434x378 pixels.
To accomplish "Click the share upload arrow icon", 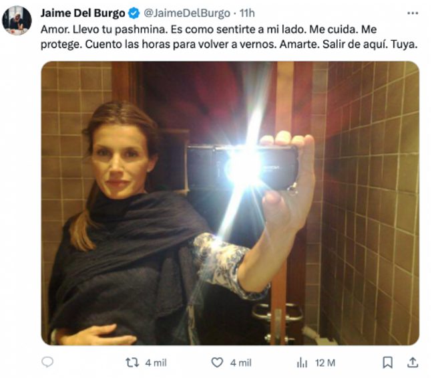I will point(413,363).
